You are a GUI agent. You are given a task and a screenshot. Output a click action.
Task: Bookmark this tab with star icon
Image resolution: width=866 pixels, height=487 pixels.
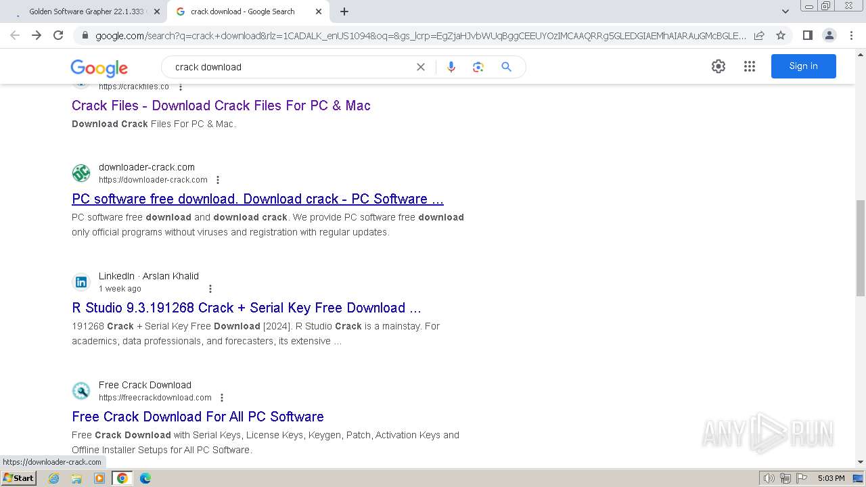781,35
